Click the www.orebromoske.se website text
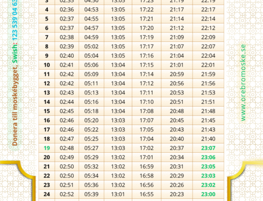The image size is (263, 201). (243, 82)
